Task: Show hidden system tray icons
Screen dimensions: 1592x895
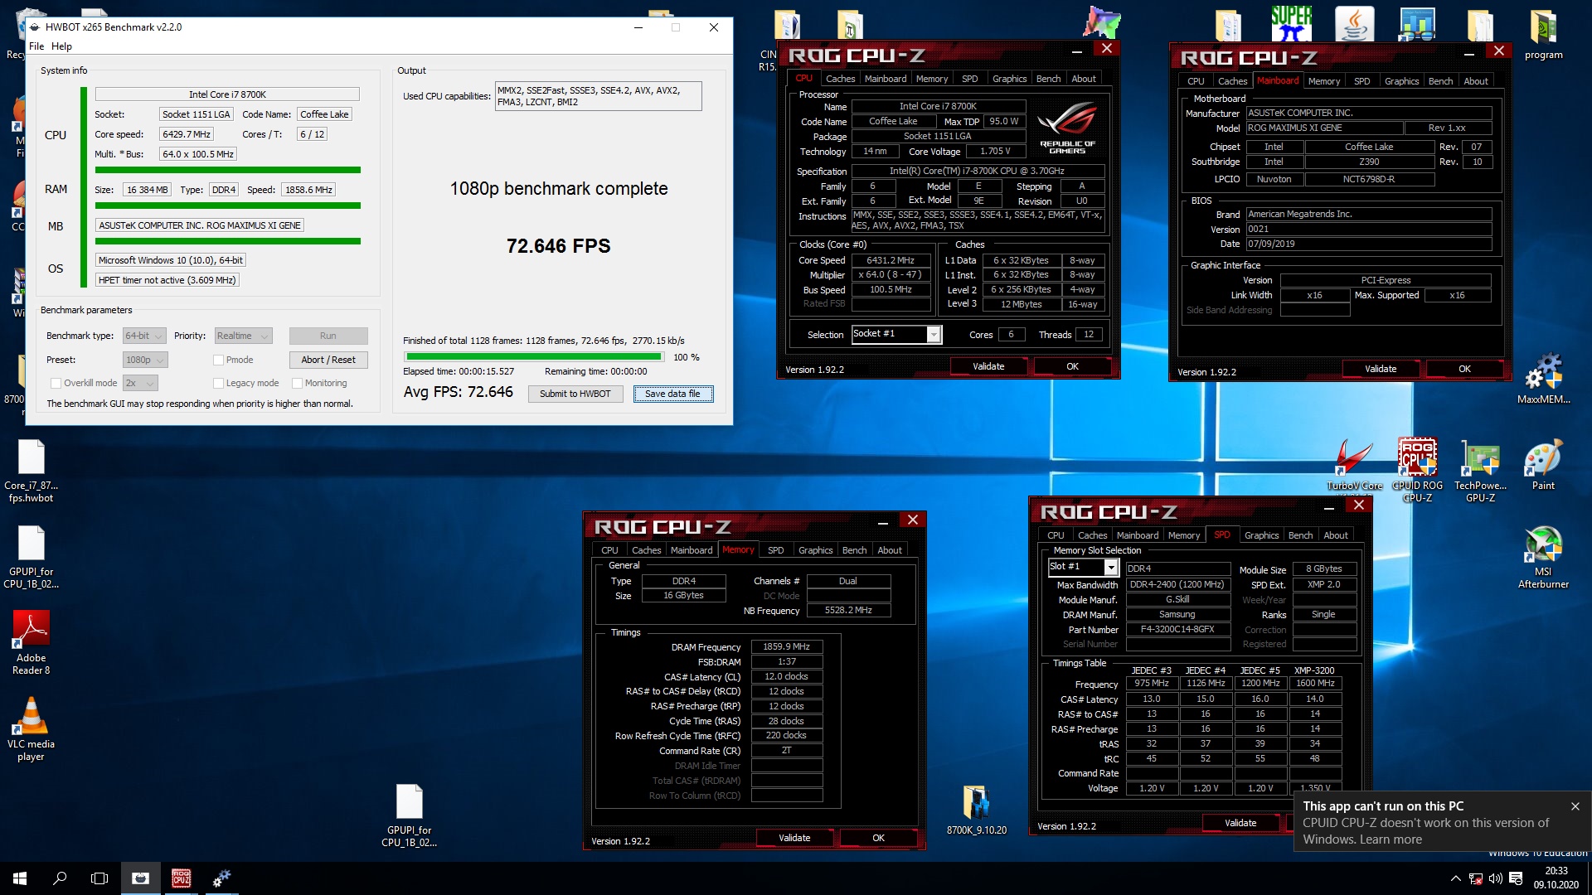Action: click(1455, 878)
